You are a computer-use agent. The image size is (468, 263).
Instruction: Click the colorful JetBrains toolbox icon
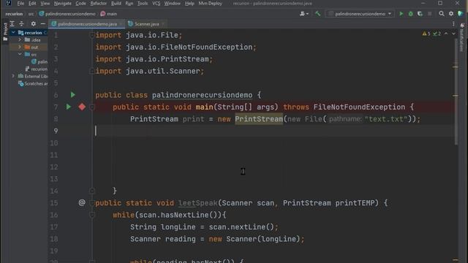[460, 14]
